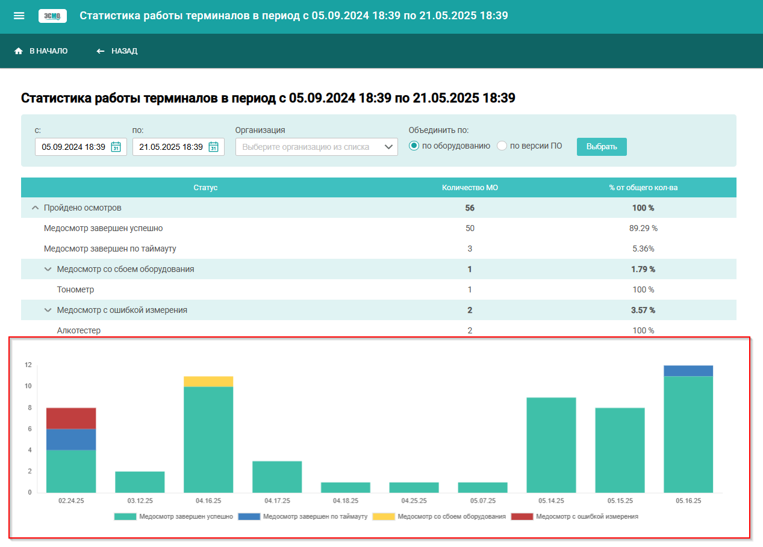This screenshot has width=763, height=547.
Task: Click the home icon next to В НАЧАЛО
Action: tap(19, 51)
